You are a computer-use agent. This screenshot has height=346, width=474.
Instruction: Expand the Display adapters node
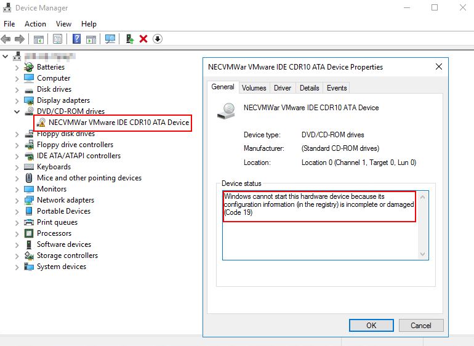tap(17, 101)
